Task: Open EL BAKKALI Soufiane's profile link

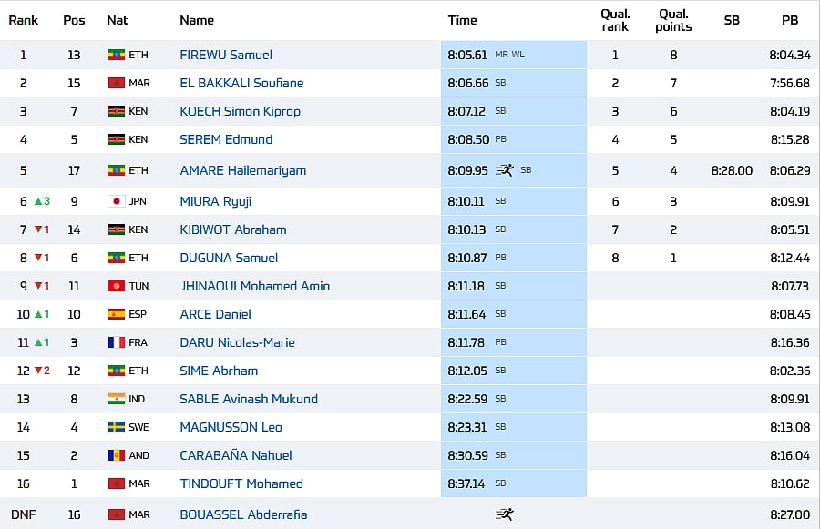Action: [241, 83]
